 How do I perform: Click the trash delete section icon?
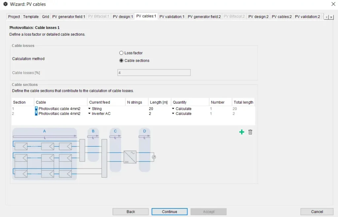250,132
